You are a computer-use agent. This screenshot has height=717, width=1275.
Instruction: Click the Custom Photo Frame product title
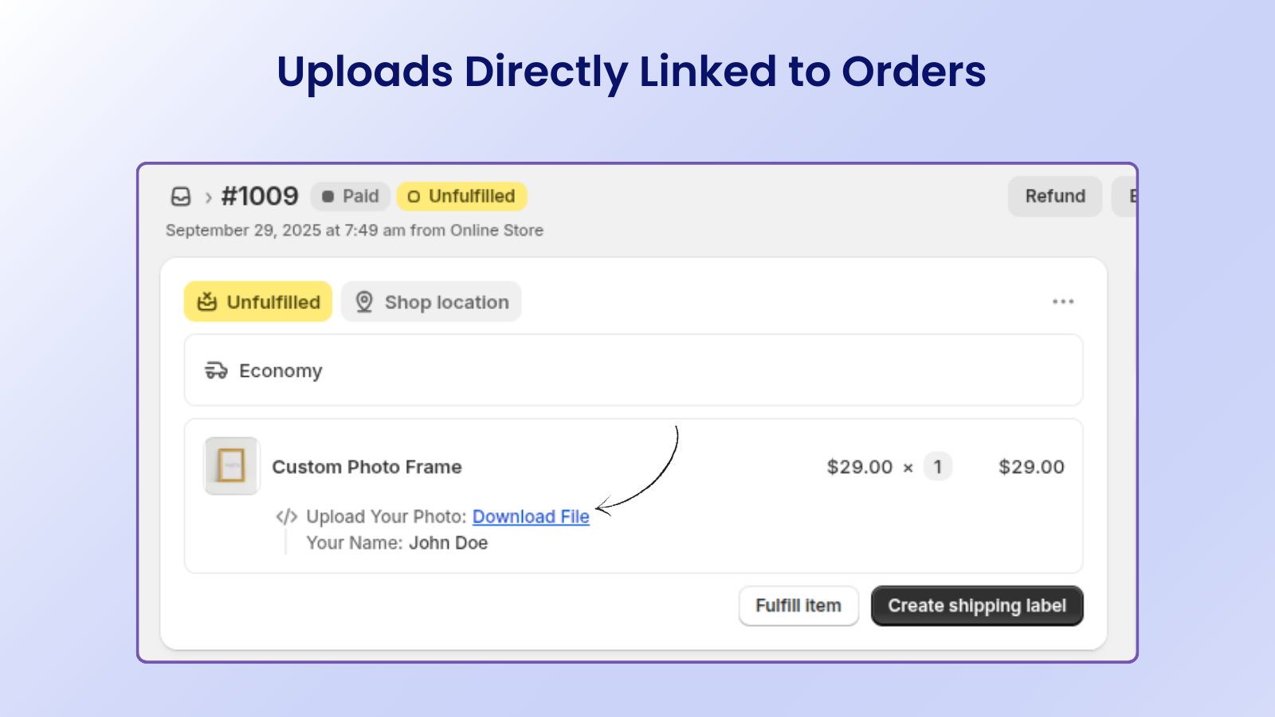pyautogui.click(x=367, y=467)
